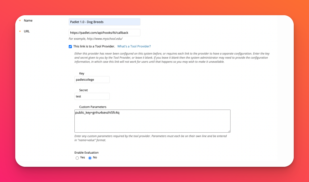Select No for Enable Evaluation
The image size is (309, 182).
point(90,158)
